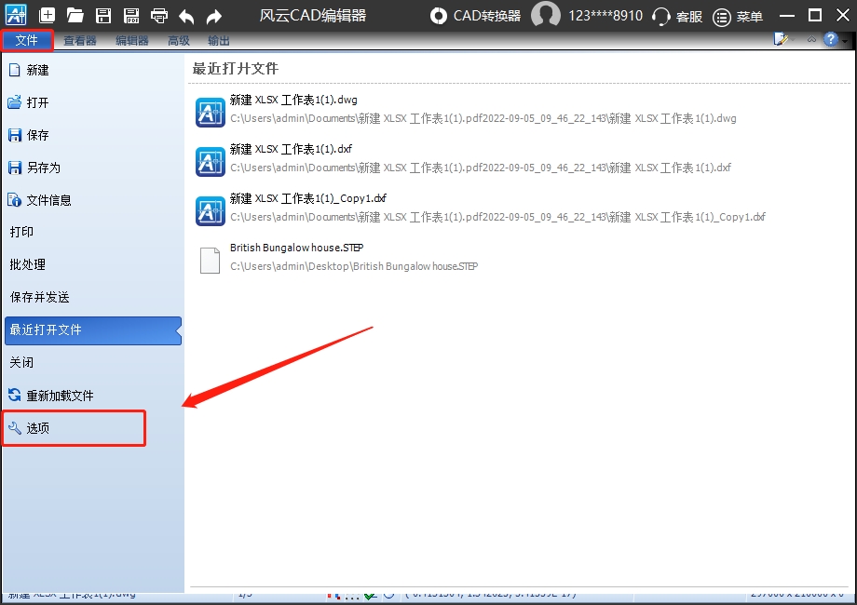Click the open folder icon in title bar

pyautogui.click(x=75, y=16)
